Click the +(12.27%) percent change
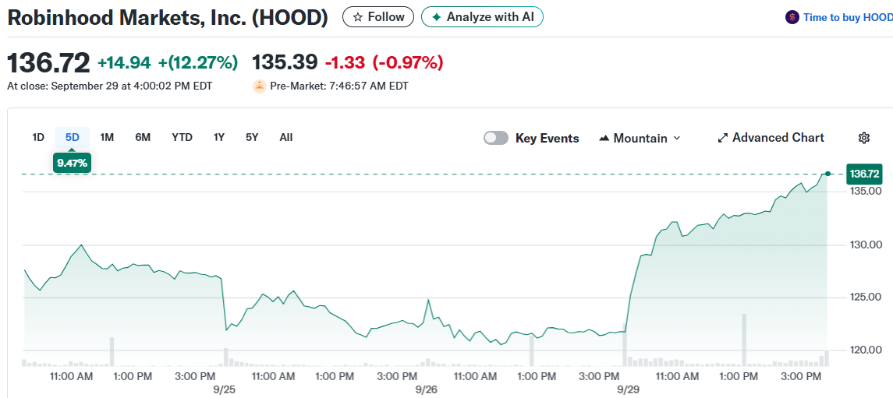Image resolution: width=893 pixels, height=398 pixels. coord(197,62)
